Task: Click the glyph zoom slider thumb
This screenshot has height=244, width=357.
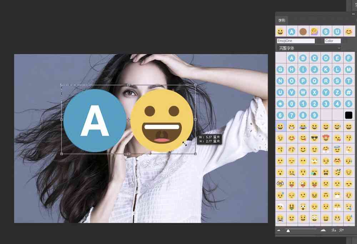Action: [x=288, y=231]
